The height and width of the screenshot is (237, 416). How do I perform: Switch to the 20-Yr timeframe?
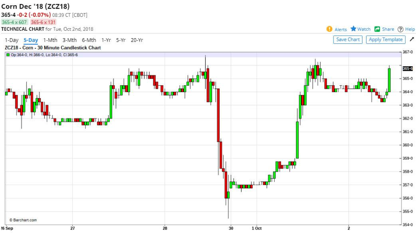click(137, 40)
